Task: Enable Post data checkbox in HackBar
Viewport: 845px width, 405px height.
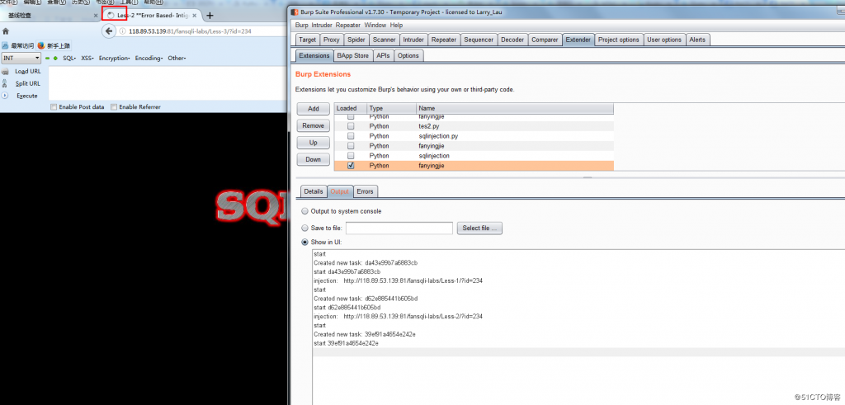Action: [x=54, y=107]
